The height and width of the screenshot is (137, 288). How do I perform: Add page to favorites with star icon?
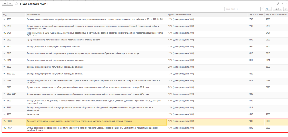coord(17,4)
